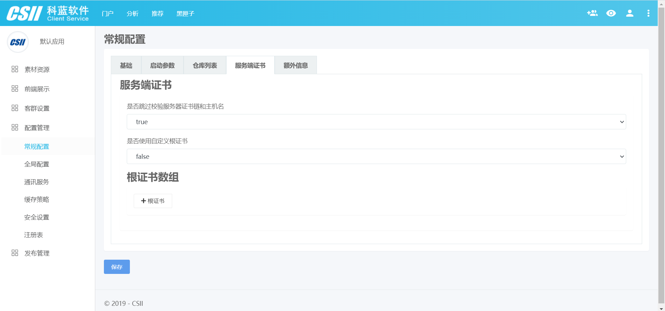The image size is (665, 311).
Task: Open the custom root certificate dropdown showing false
Action: pyautogui.click(x=376, y=156)
